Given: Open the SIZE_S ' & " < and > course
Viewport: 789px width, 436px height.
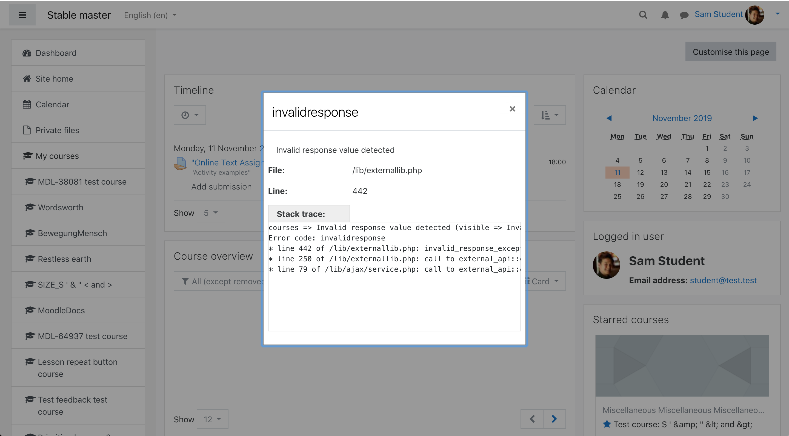Looking at the screenshot, I should coord(78,284).
